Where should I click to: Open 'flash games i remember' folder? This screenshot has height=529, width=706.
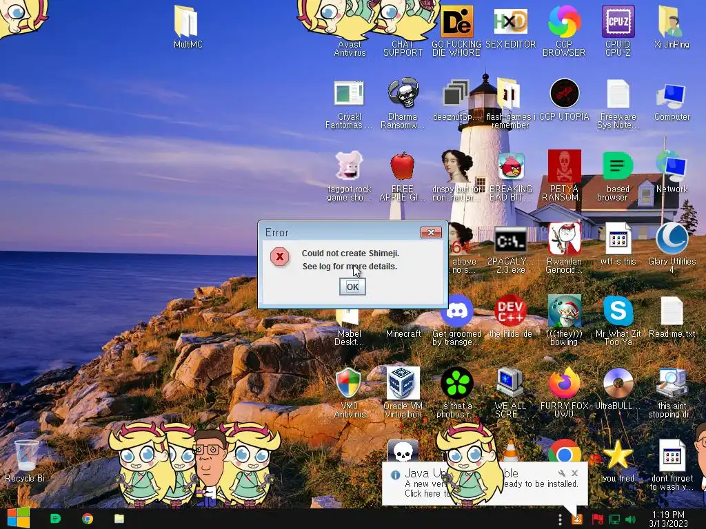pos(510,104)
